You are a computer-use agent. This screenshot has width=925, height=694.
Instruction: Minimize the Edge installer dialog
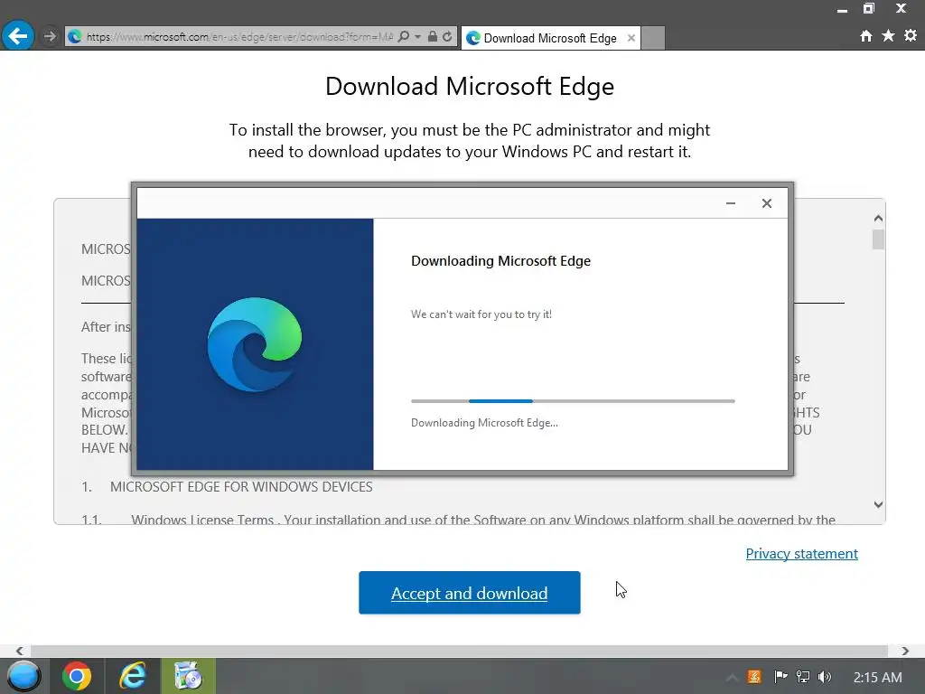pyautogui.click(x=731, y=203)
